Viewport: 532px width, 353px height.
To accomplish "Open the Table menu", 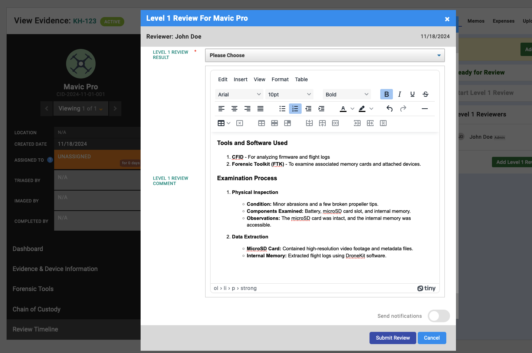I will point(301,79).
